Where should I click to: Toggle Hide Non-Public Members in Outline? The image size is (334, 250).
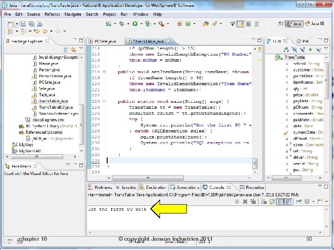point(310,50)
